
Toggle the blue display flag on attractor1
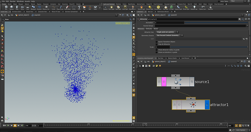pos(207,105)
